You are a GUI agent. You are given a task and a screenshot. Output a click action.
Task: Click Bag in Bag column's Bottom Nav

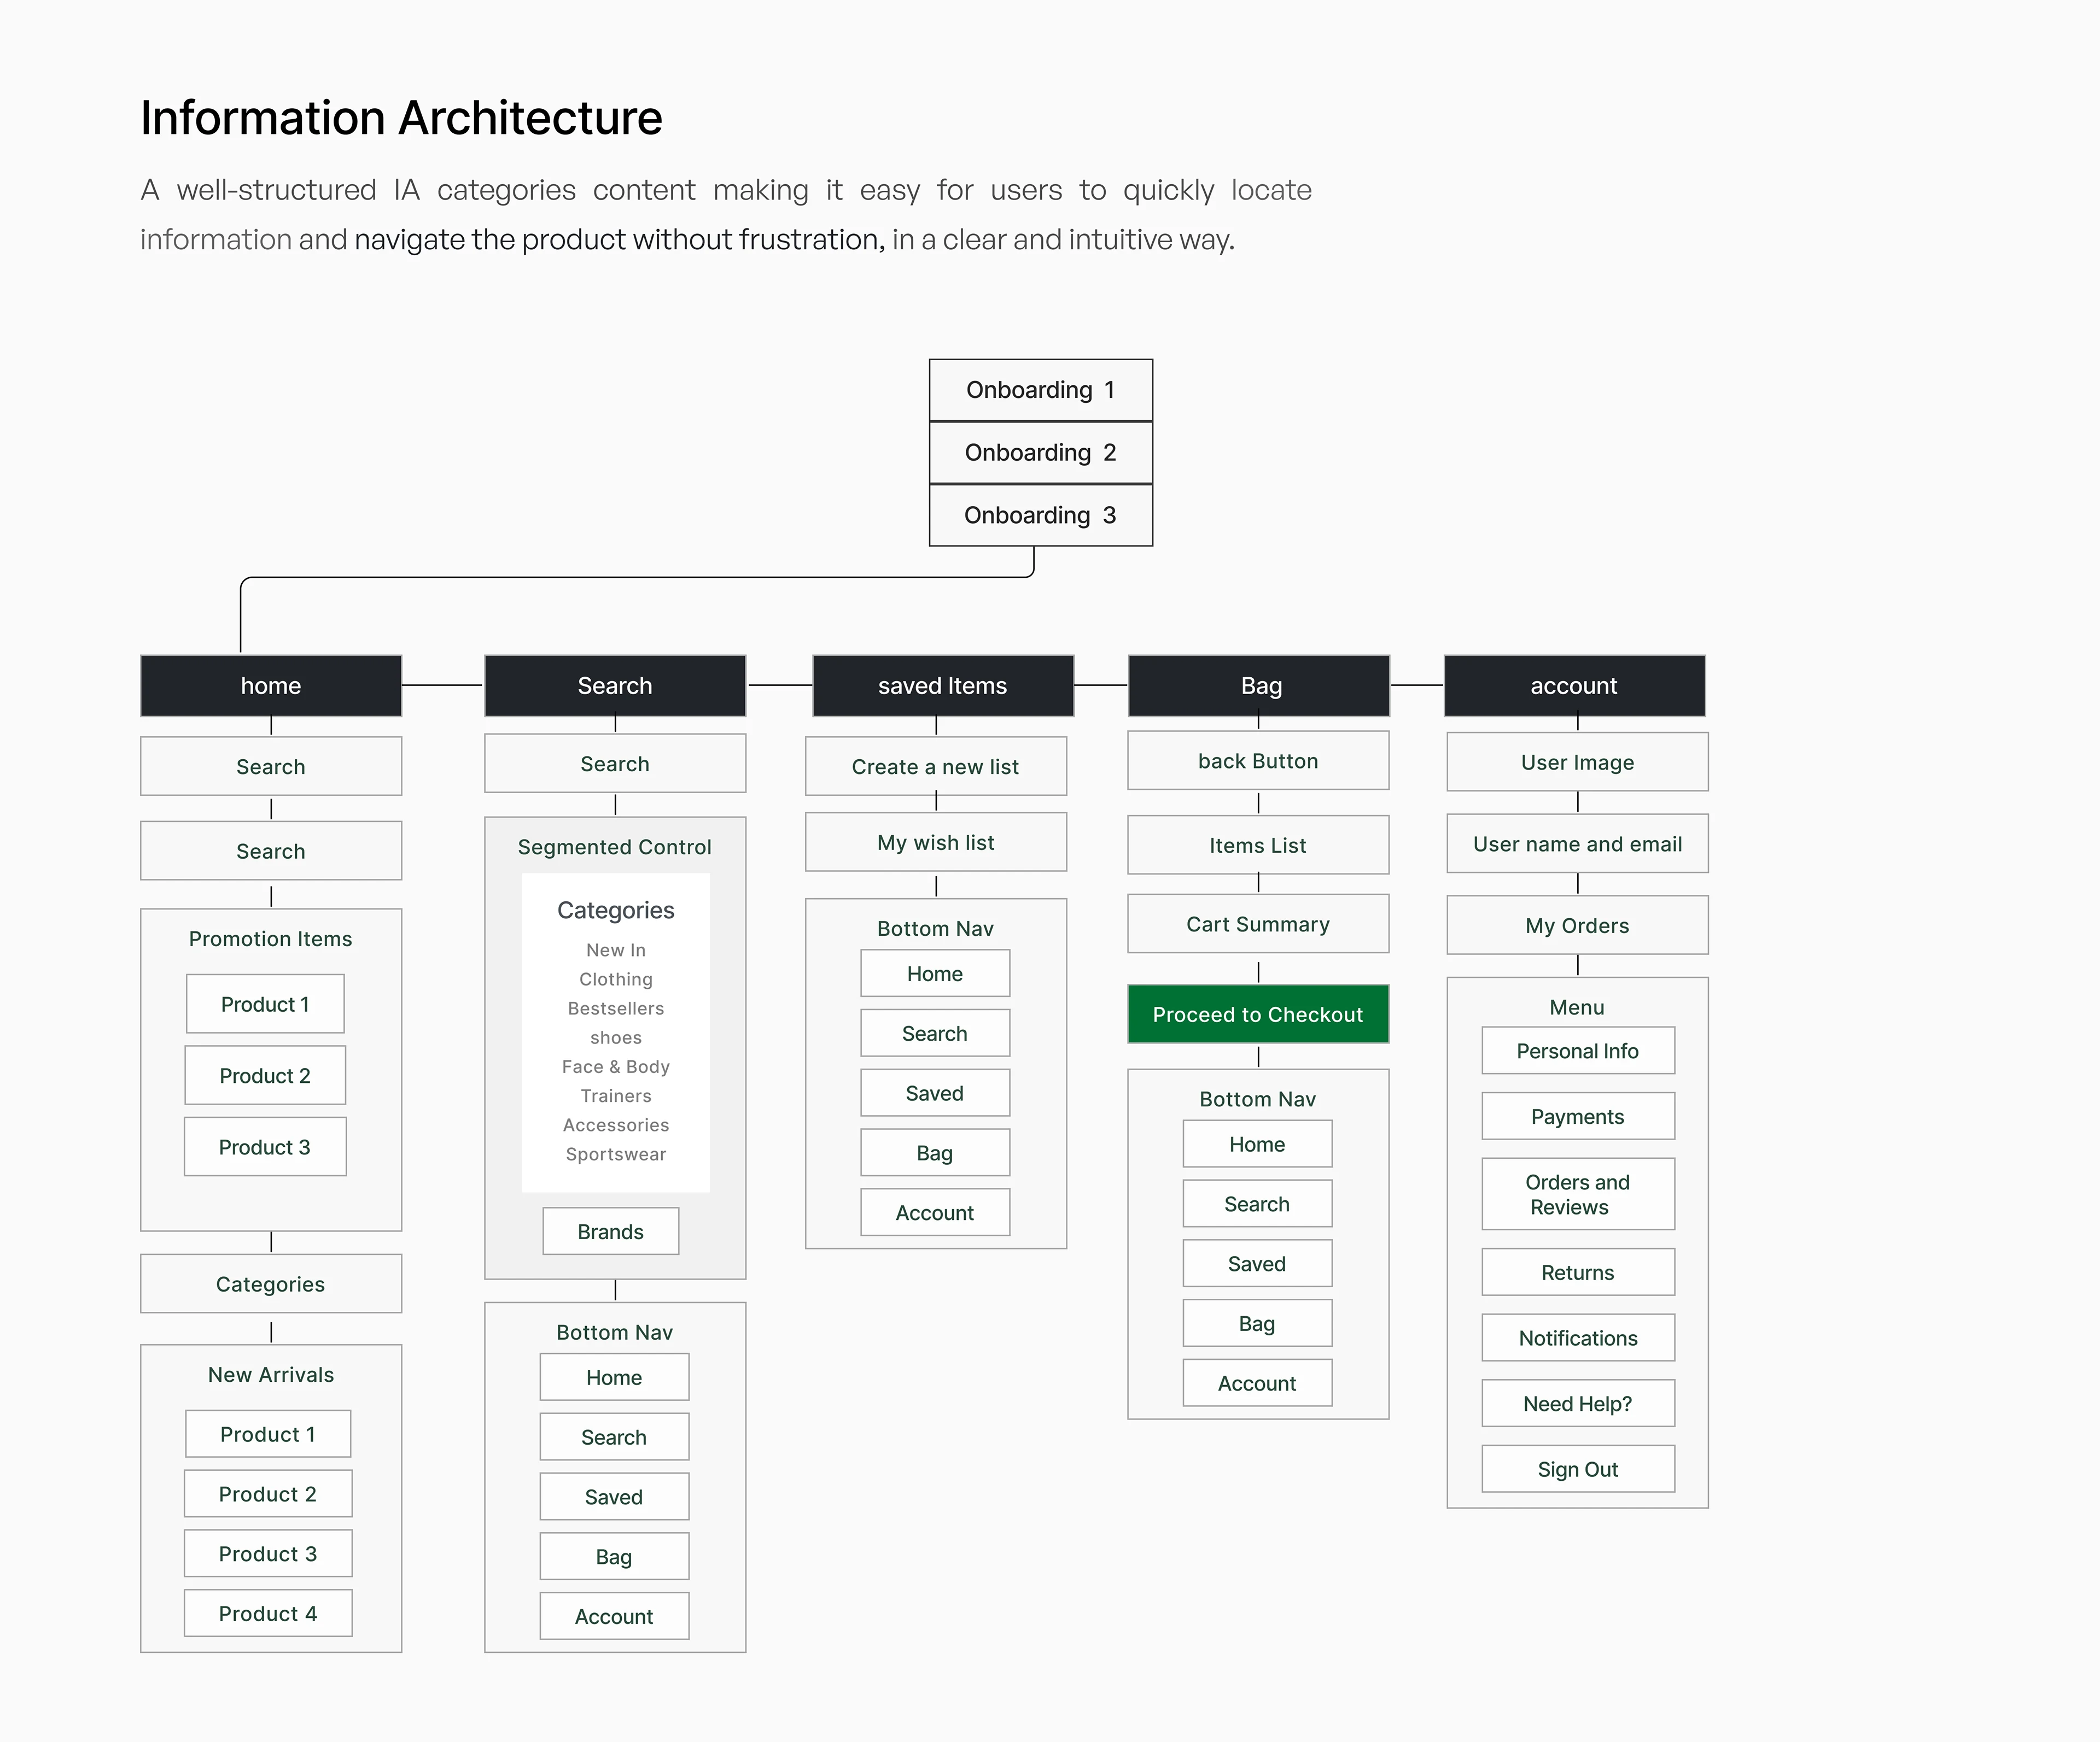[x=1257, y=1323]
